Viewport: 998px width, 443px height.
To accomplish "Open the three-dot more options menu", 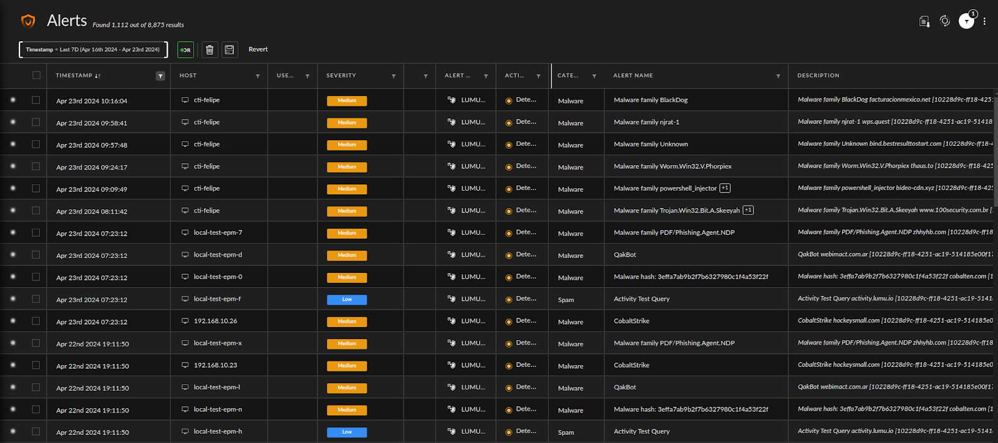I will (984, 22).
